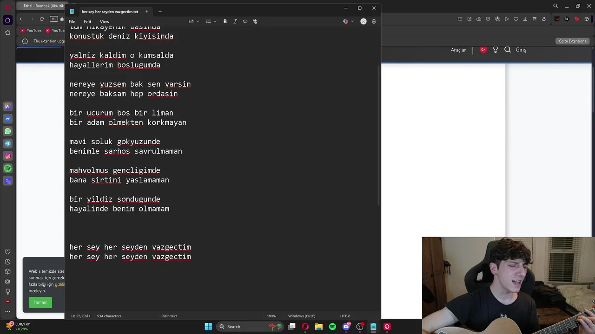
Task: Click the line 'mavi soluk gokyuzunde'
Action: coord(115,141)
